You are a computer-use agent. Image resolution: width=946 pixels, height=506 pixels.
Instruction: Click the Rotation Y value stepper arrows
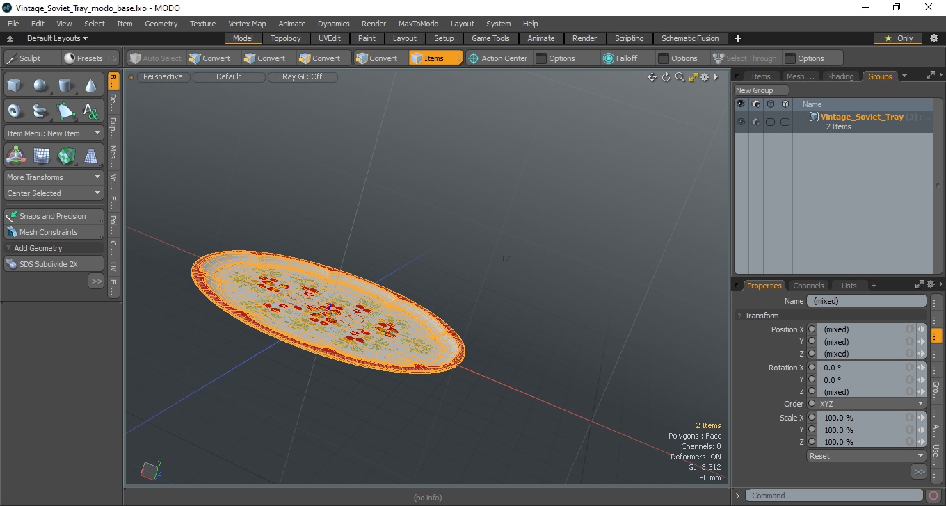921,379
